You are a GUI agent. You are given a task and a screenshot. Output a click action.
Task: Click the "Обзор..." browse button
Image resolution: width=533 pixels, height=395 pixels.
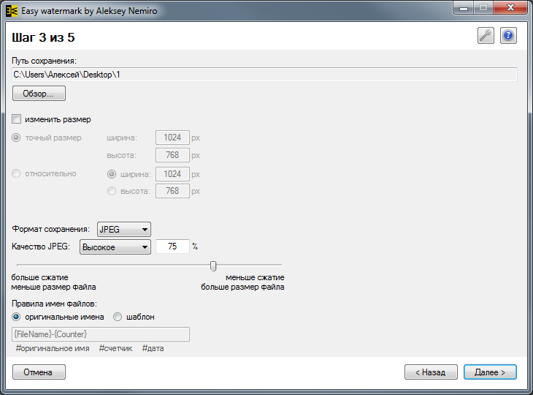tap(39, 94)
